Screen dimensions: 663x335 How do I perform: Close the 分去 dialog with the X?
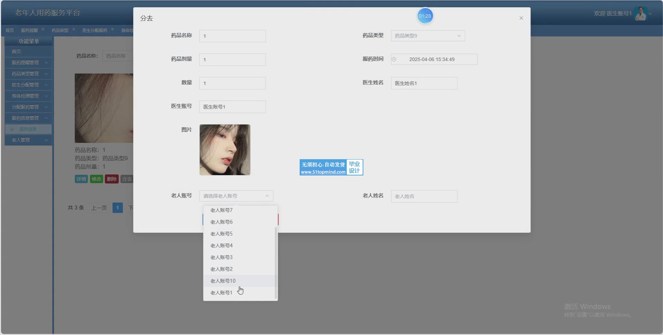pos(521,18)
